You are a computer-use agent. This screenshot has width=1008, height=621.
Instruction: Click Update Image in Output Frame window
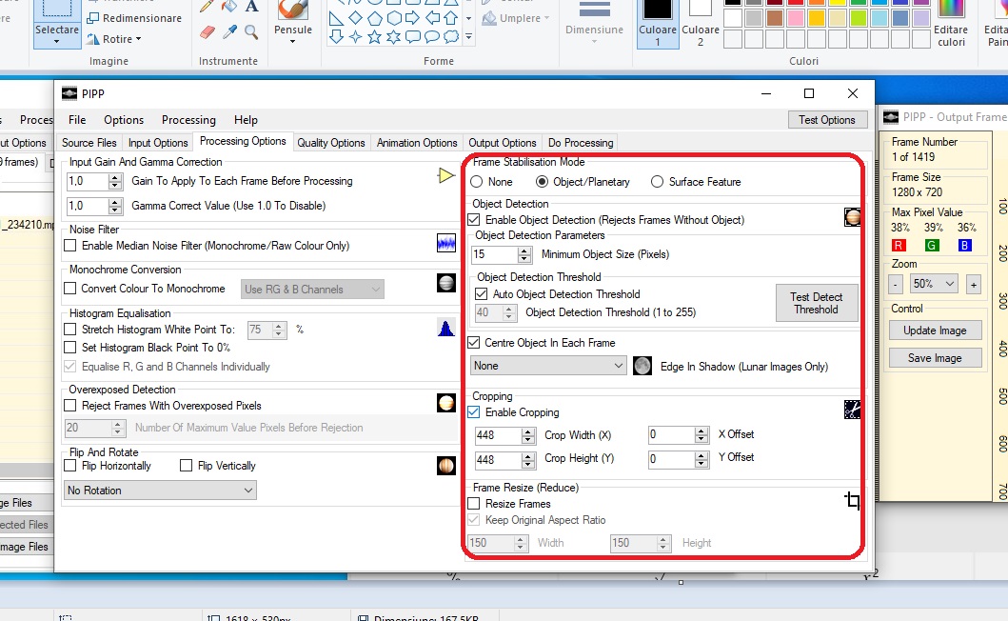point(936,331)
